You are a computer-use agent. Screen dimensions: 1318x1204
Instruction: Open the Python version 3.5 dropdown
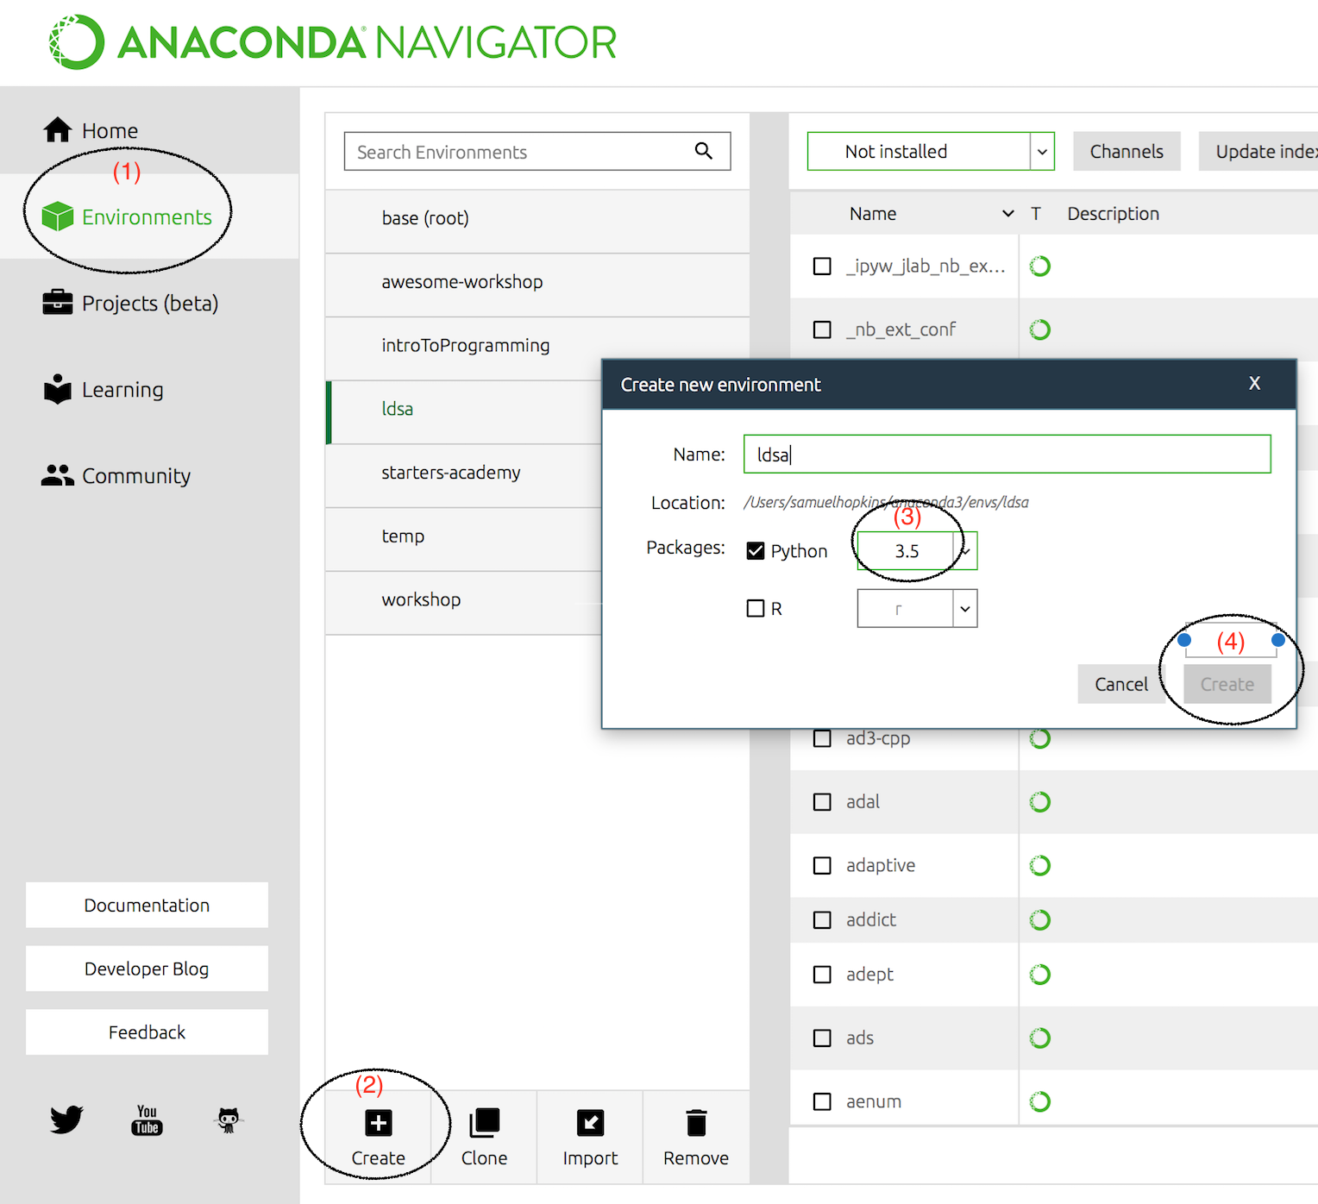tap(917, 550)
